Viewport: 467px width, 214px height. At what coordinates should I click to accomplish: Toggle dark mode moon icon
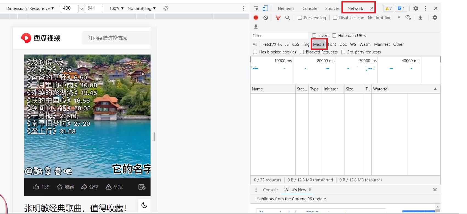(x=144, y=205)
